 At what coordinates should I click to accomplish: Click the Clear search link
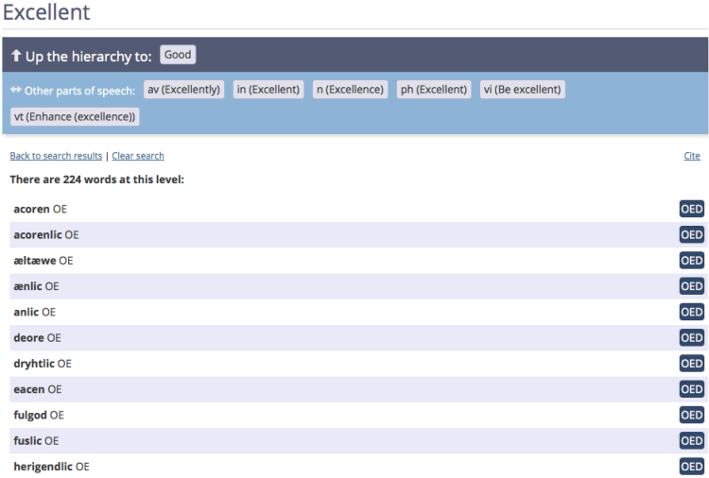[x=138, y=156]
